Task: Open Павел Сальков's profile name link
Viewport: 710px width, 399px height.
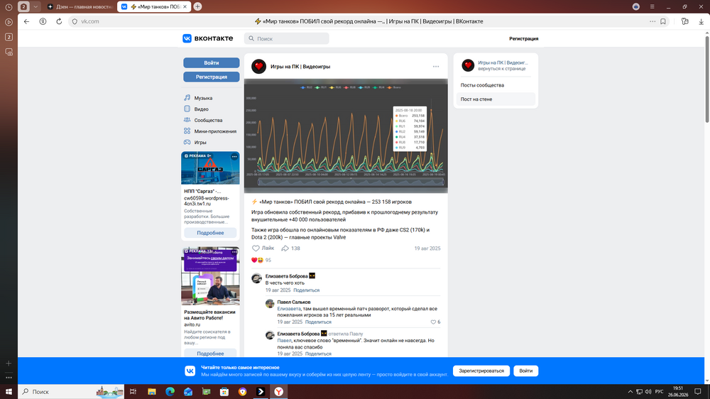Action: 294,302
